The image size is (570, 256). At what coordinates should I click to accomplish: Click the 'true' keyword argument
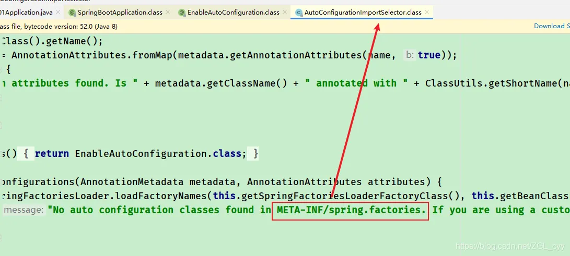coord(429,55)
